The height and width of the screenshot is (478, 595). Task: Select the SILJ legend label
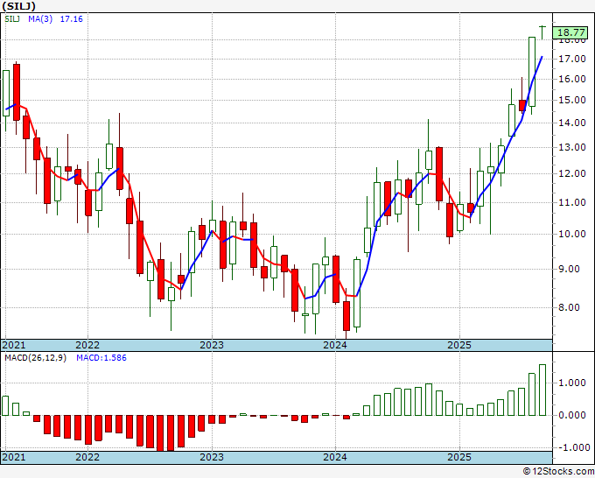pyautogui.click(x=12, y=19)
